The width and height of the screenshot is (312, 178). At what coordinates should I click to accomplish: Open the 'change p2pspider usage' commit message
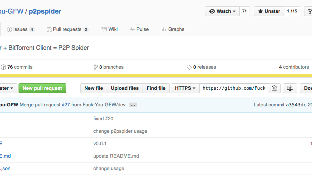tap(120, 131)
